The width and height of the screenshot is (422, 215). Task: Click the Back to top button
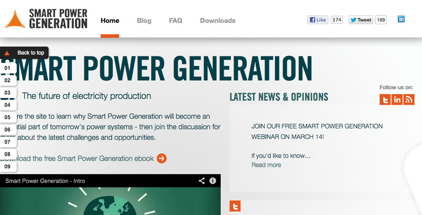(24, 52)
